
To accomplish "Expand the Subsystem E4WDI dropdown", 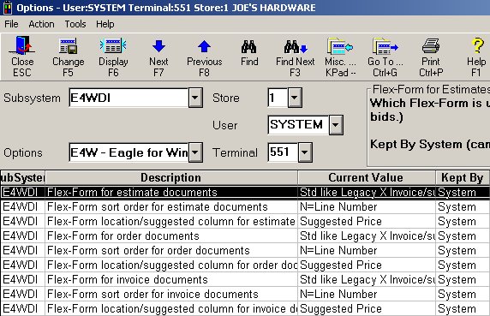I will click(195, 98).
